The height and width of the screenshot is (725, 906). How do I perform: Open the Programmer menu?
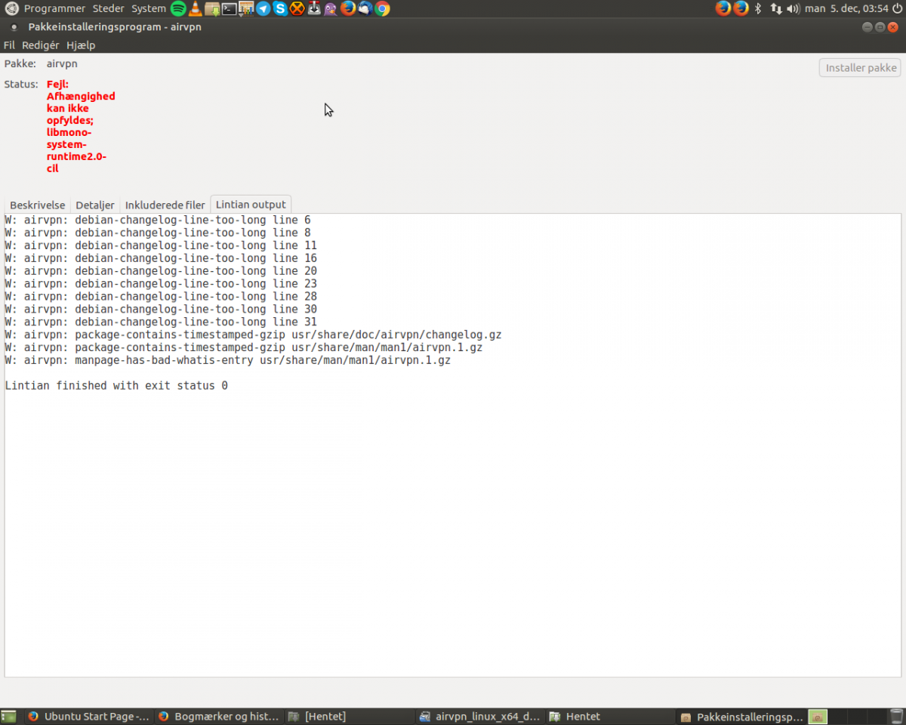54,8
